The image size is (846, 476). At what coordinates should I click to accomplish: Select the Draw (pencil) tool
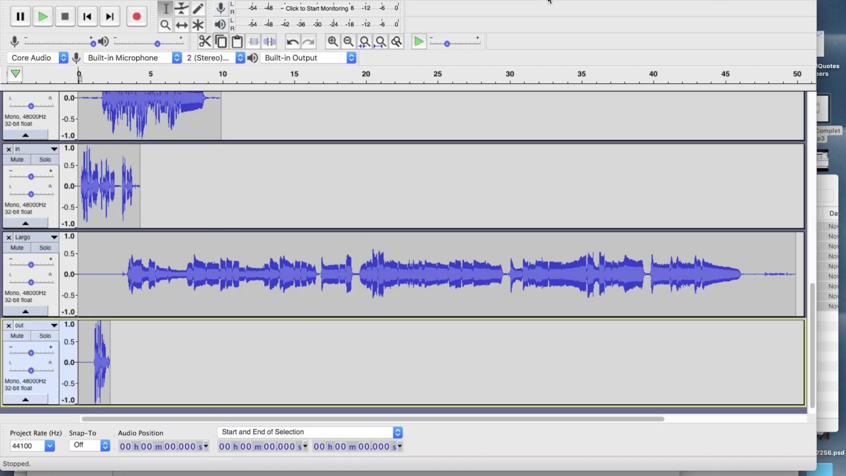198,9
